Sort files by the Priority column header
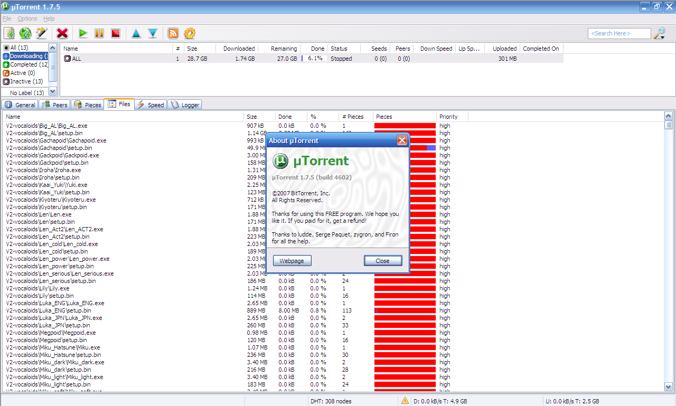The height and width of the screenshot is (406, 676). (452, 117)
